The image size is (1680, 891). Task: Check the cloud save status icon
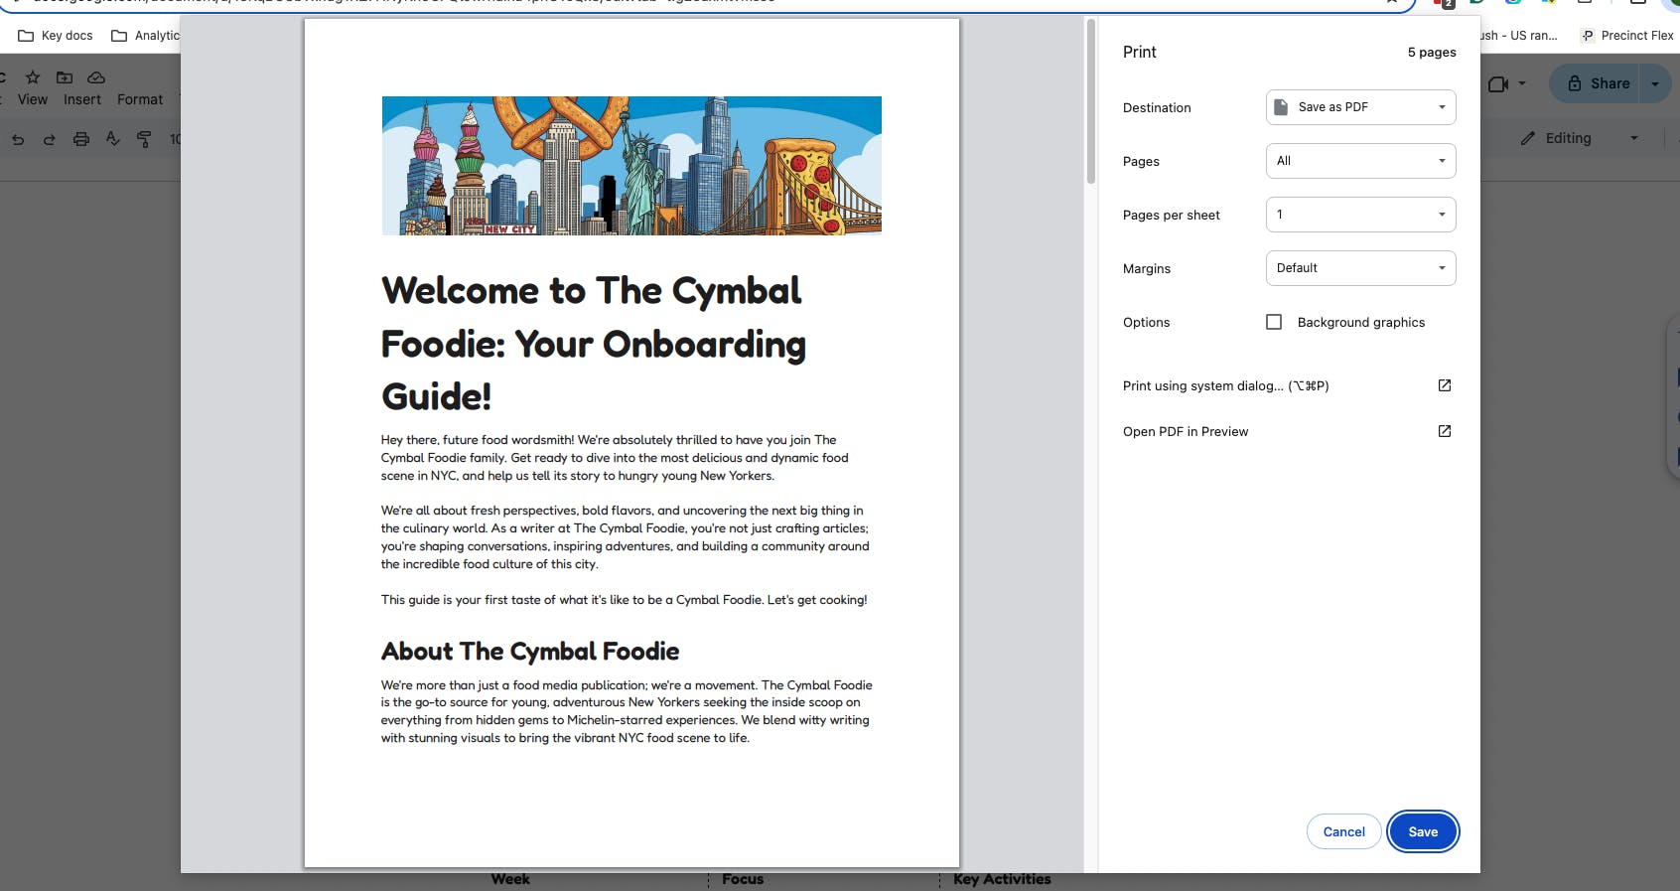pos(96,77)
